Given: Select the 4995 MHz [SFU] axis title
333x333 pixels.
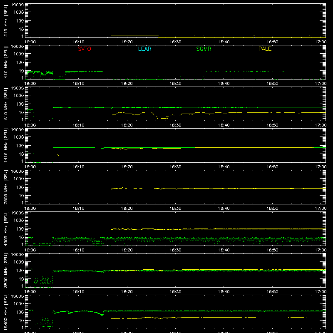Looking at the screenshot, I should tap(5, 229).
